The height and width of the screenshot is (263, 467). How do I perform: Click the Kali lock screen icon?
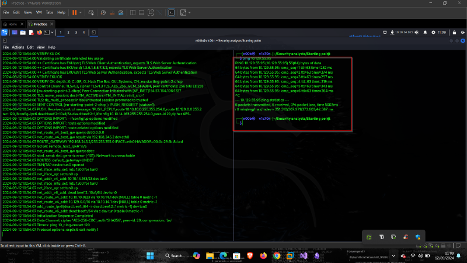(x=453, y=32)
